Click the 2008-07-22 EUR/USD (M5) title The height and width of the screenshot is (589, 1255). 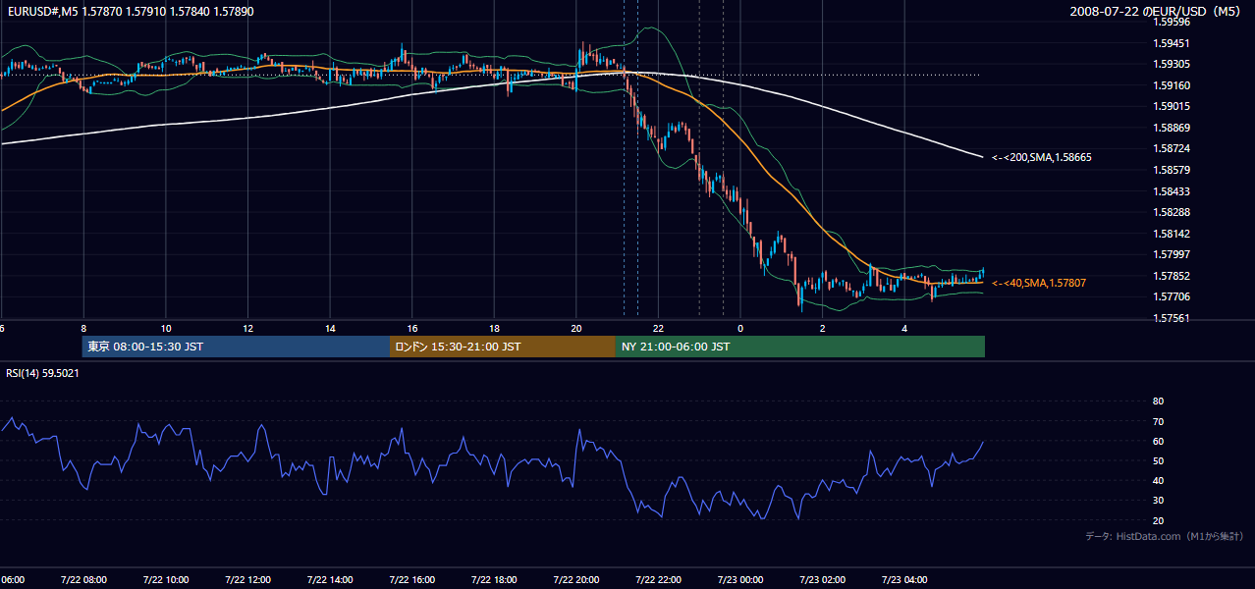(x=1156, y=12)
